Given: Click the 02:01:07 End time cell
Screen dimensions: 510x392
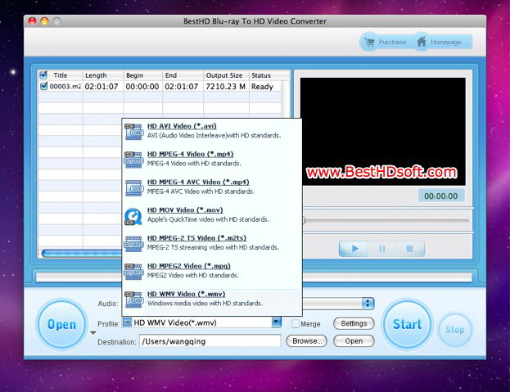Looking at the screenshot, I should 182,87.
